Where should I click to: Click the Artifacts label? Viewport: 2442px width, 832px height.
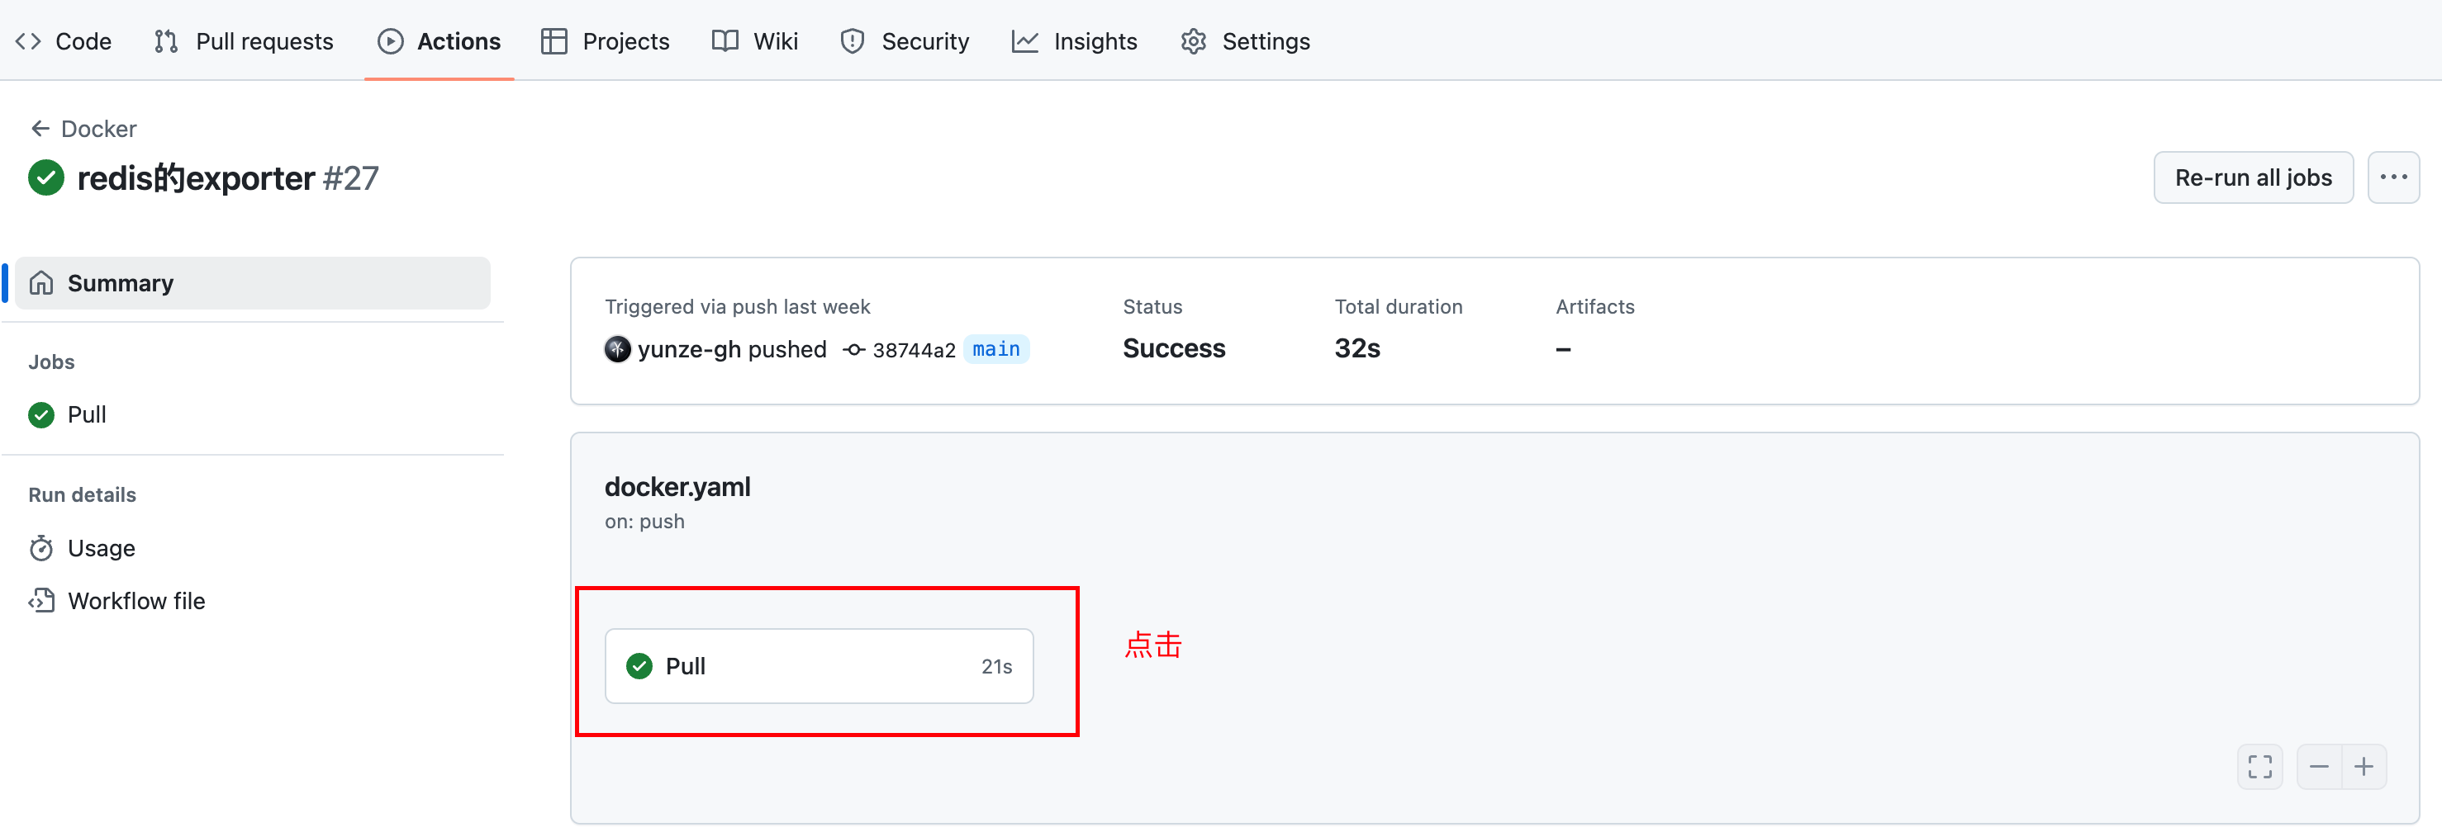coord(1594,306)
